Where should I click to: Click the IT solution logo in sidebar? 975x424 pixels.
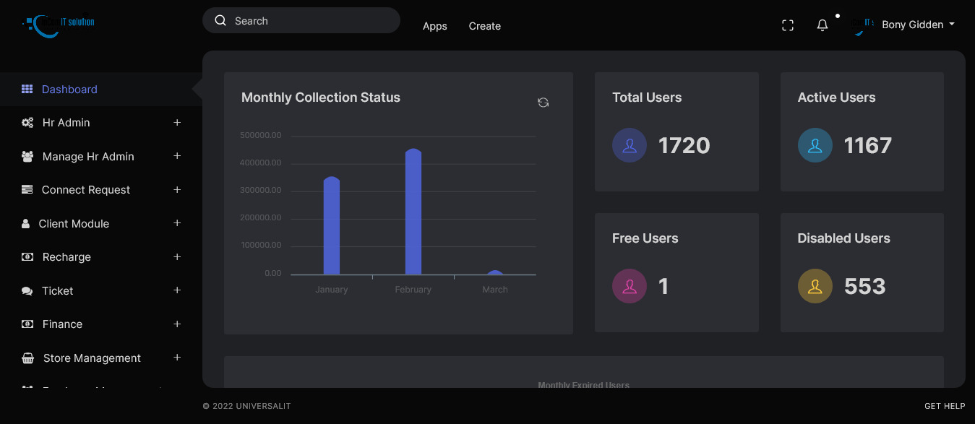tap(59, 24)
